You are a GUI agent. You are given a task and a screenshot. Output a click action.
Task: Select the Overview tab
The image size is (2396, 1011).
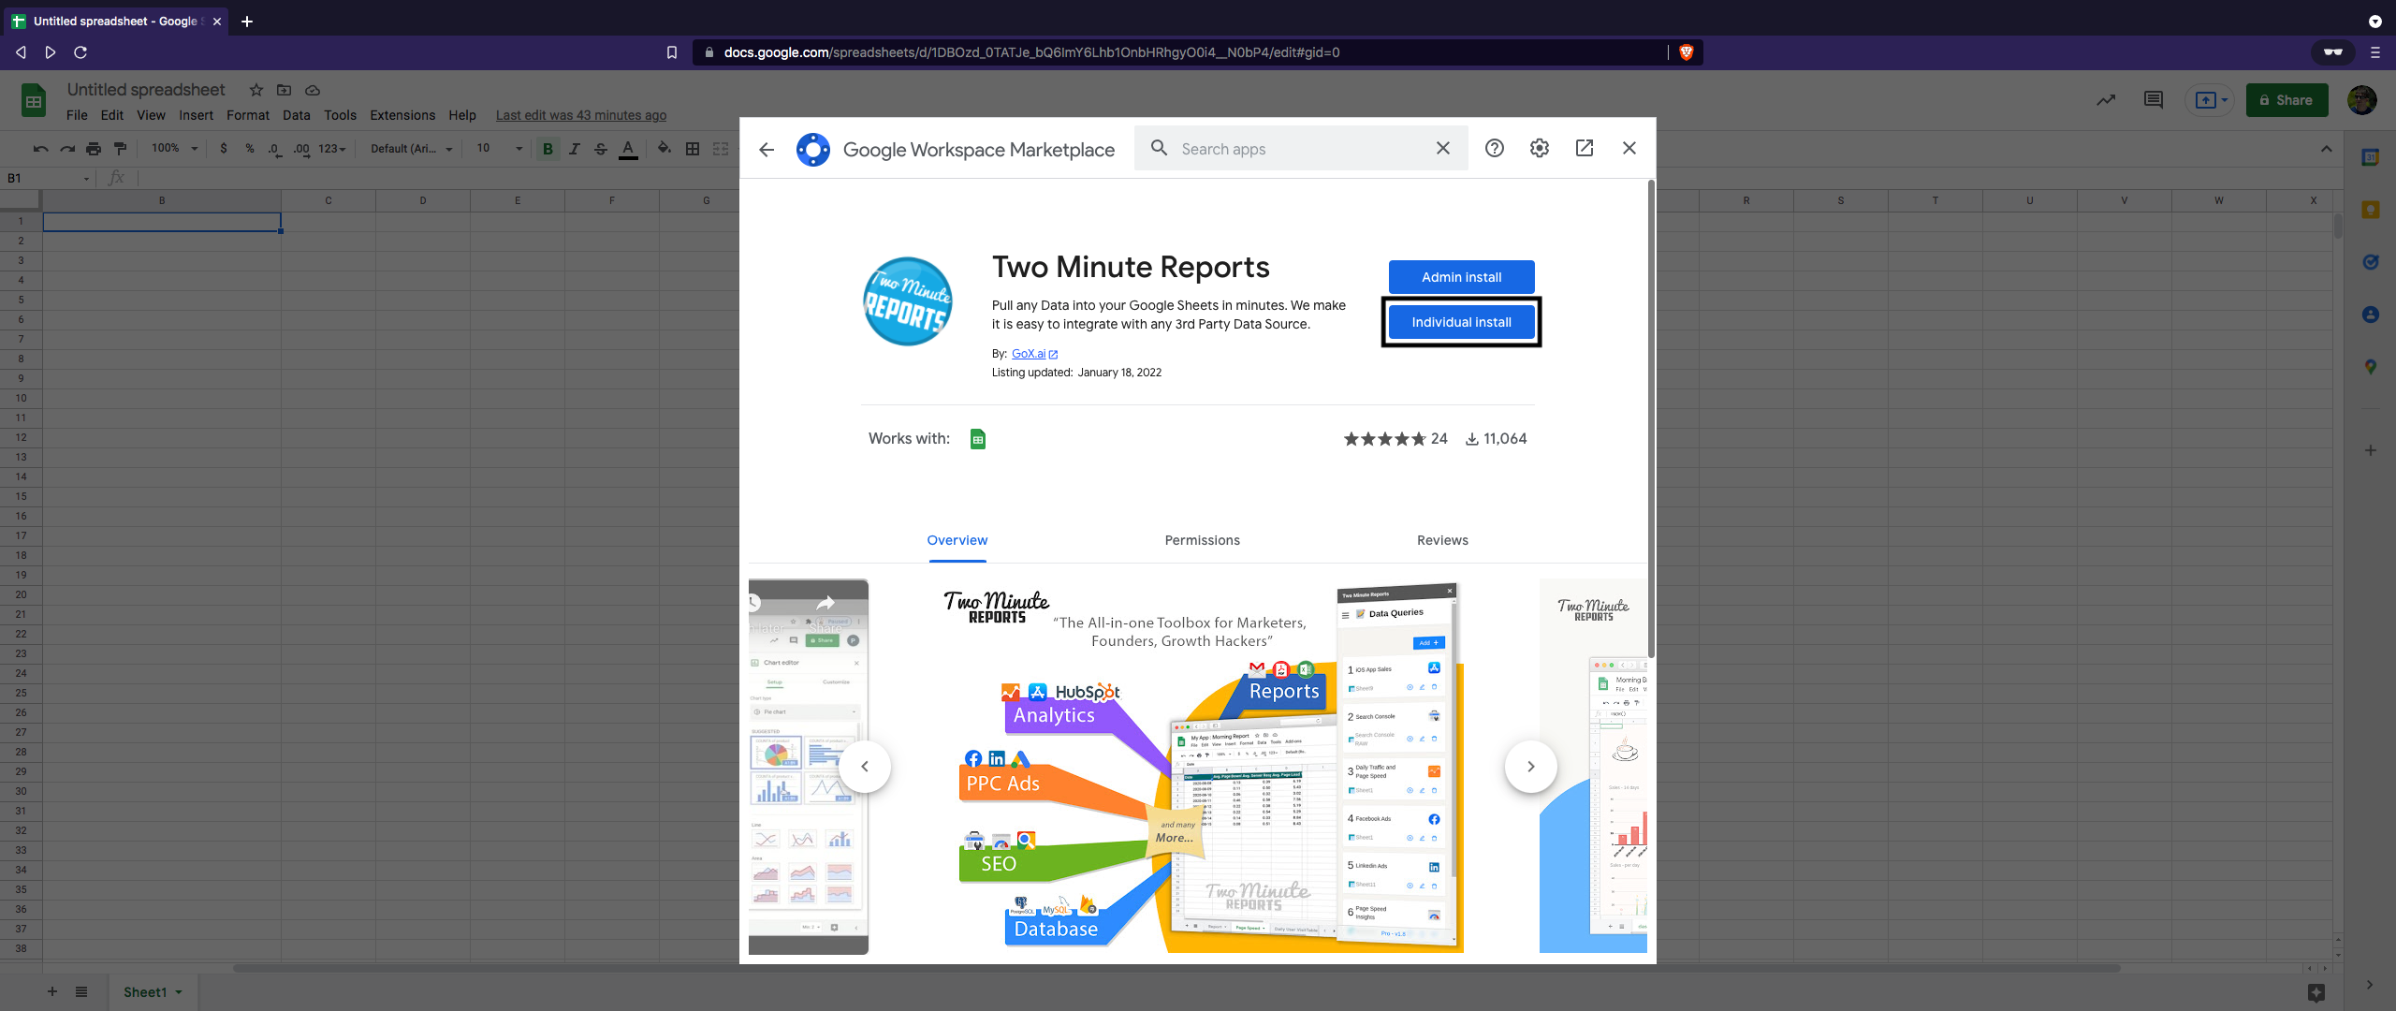957,540
